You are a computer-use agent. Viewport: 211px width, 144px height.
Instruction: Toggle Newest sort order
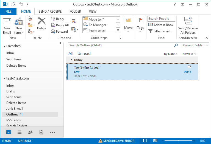pyautogui.click(x=189, y=54)
